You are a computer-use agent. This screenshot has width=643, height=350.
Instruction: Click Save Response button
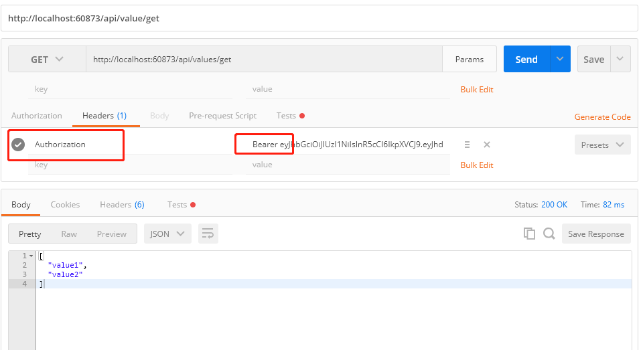pos(596,234)
